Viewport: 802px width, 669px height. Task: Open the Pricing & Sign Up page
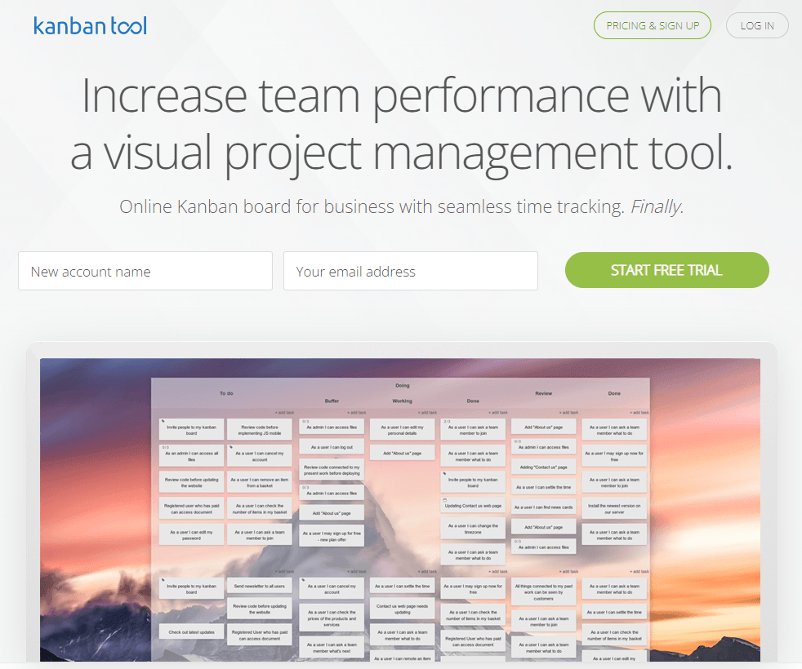pyautogui.click(x=652, y=25)
